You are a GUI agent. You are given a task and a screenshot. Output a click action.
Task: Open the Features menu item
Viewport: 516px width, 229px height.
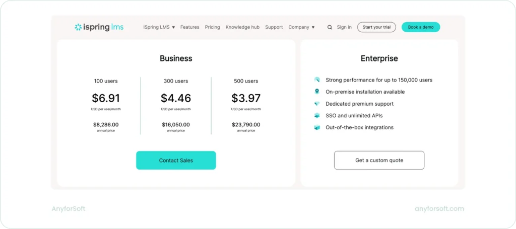tap(189, 27)
